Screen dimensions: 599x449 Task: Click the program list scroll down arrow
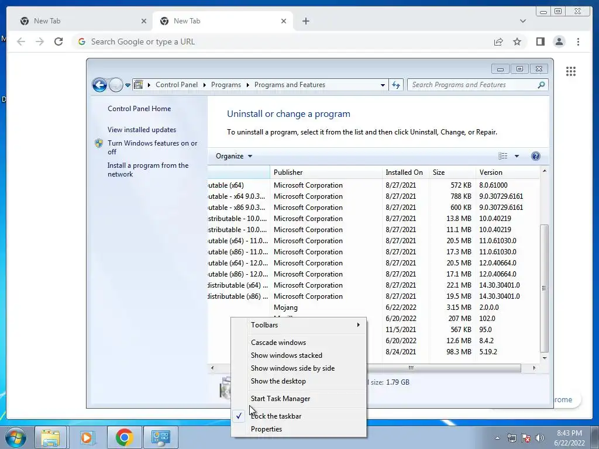(545, 358)
